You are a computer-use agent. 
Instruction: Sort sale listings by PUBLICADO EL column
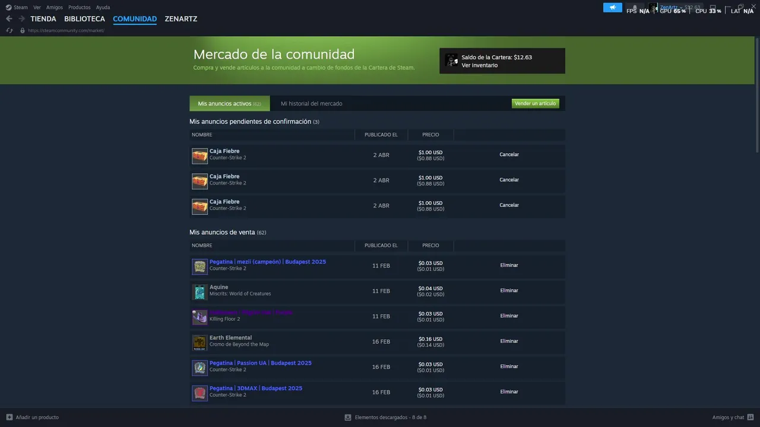click(x=381, y=246)
